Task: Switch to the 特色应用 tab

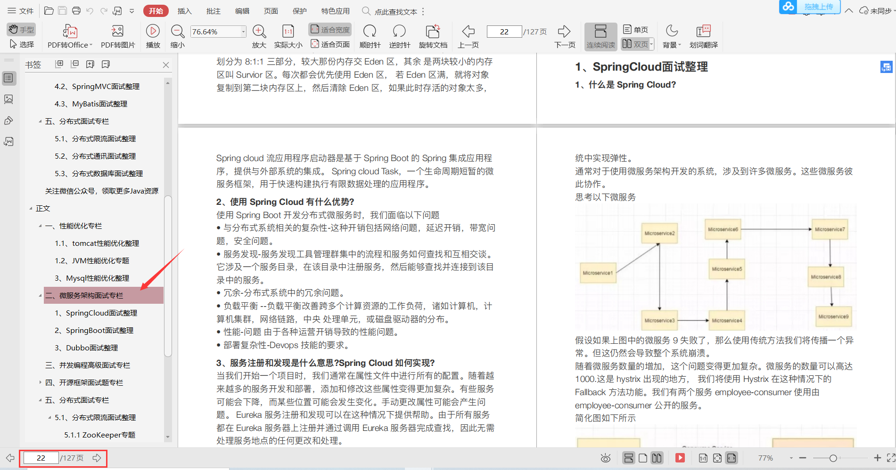Action: coord(335,11)
